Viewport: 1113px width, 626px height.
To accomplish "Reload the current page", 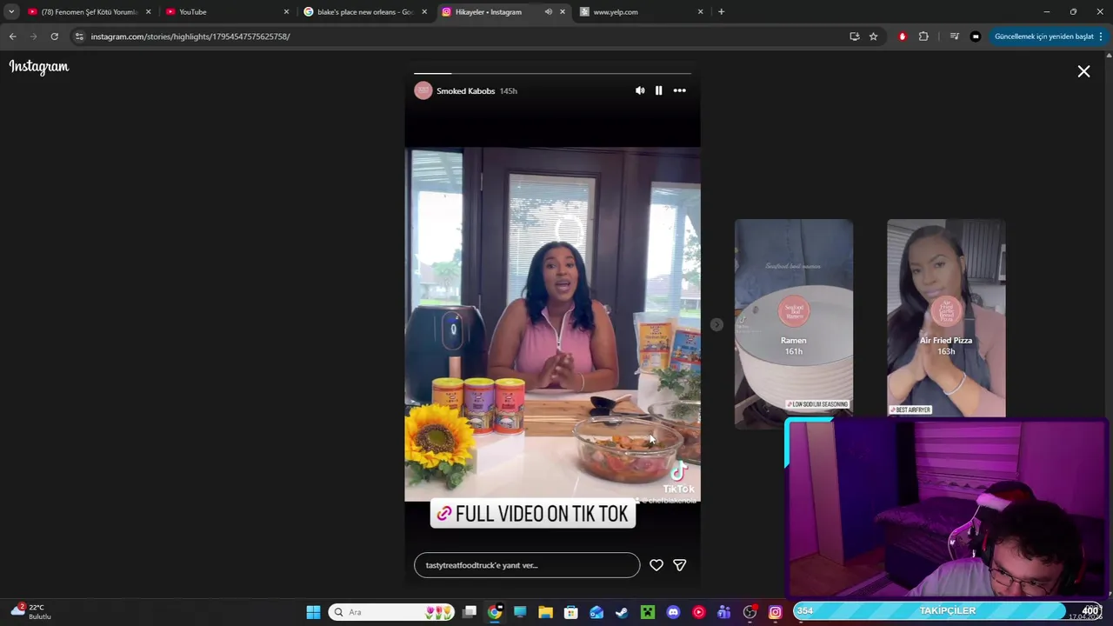I will (54, 37).
